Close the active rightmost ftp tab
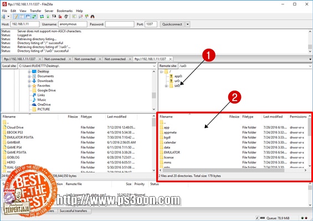Screen dimensions: 313x221 click(x=170, y=59)
